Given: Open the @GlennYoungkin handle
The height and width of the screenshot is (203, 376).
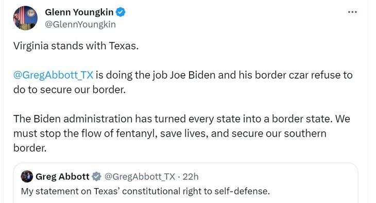Looking at the screenshot, I should pyautogui.click(x=80, y=25).
